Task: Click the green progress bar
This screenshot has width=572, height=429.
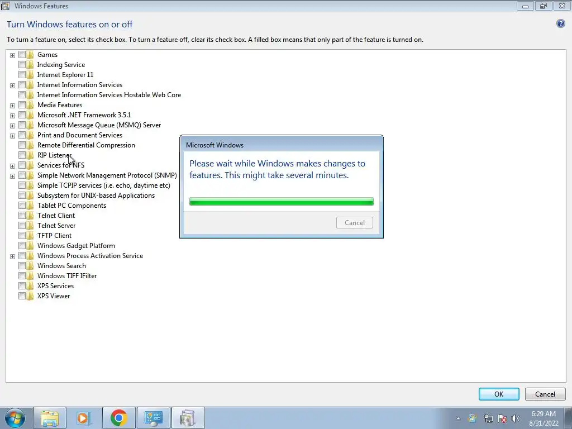Action: tap(282, 201)
